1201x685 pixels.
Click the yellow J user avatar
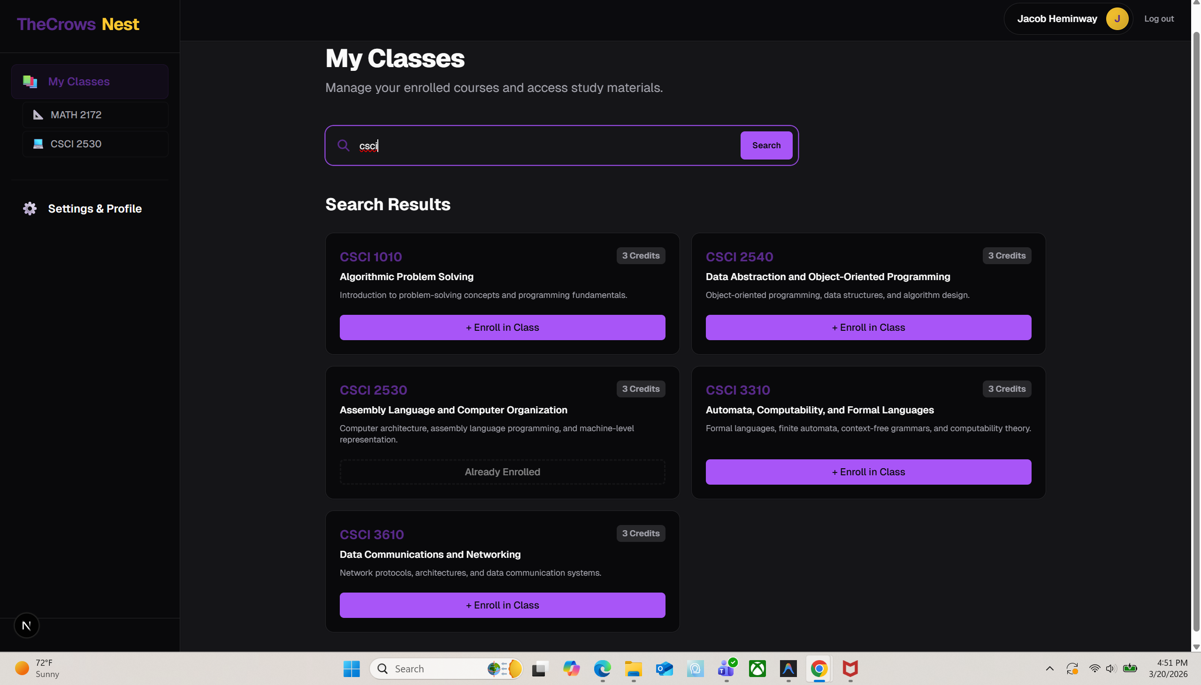point(1117,19)
